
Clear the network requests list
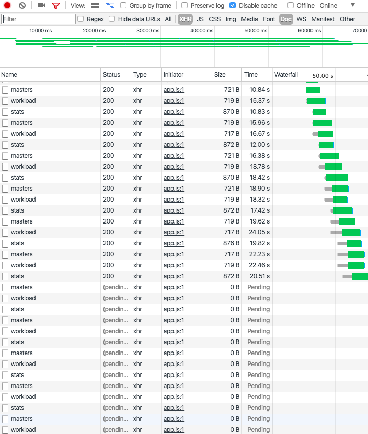[x=21, y=5]
